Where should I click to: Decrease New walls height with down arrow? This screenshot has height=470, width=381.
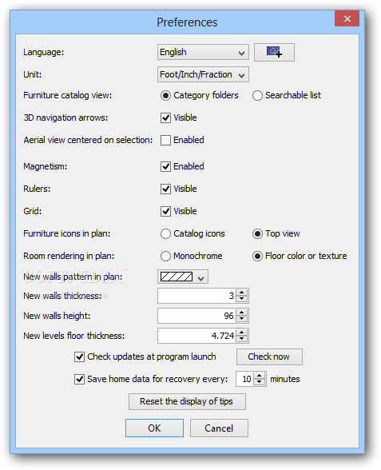click(x=242, y=319)
